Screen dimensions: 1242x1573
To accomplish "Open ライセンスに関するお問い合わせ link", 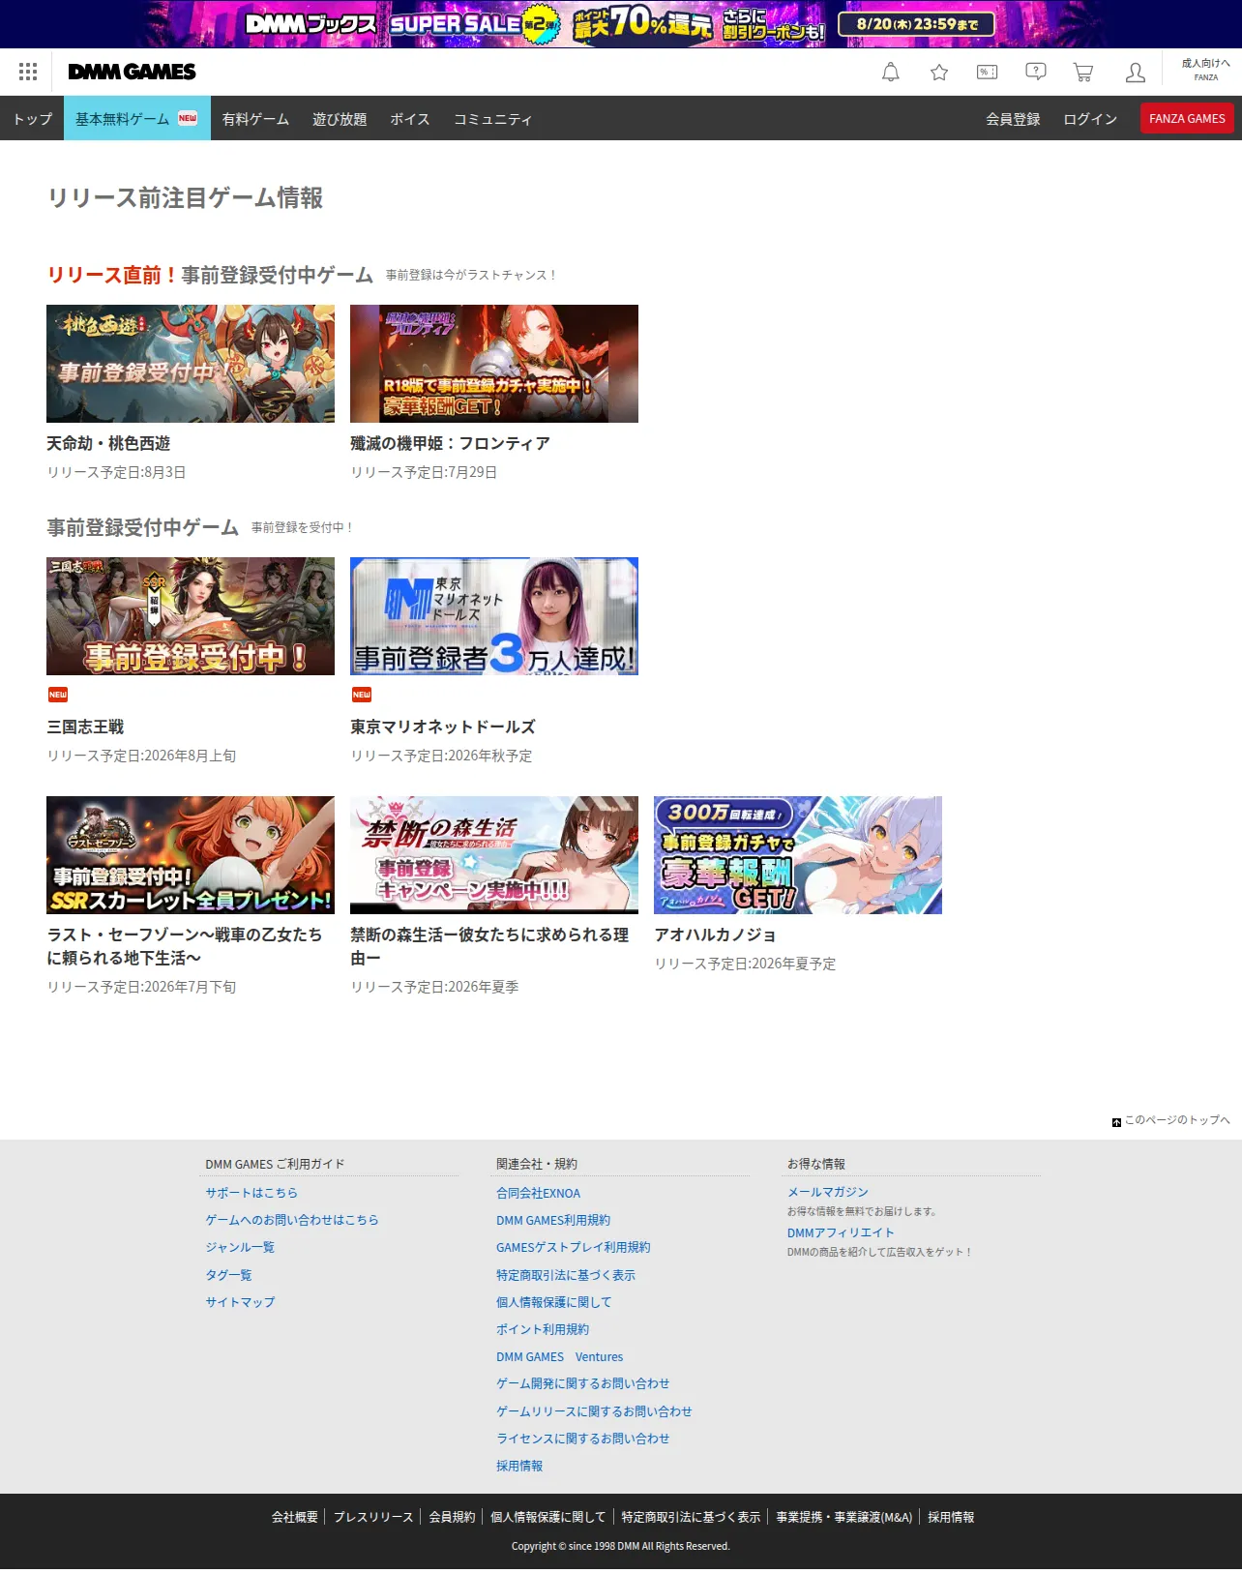I will pos(583,1439).
